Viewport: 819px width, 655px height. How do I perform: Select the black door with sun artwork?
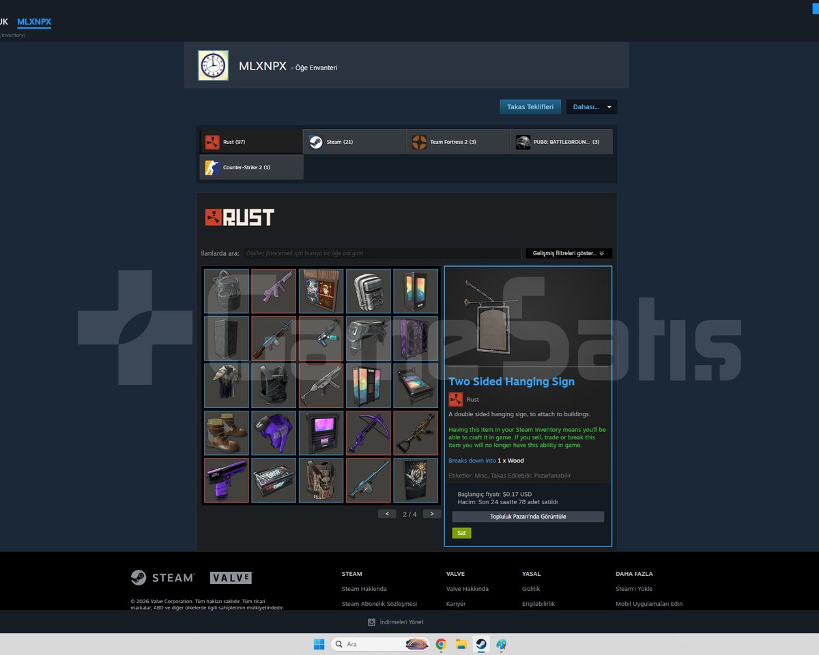(416, 480)
